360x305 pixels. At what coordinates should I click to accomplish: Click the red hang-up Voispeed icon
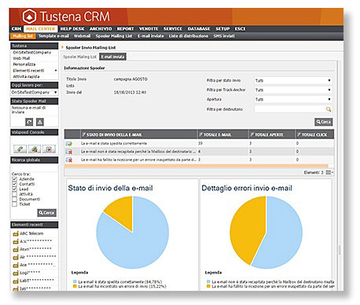click(49, 149)
